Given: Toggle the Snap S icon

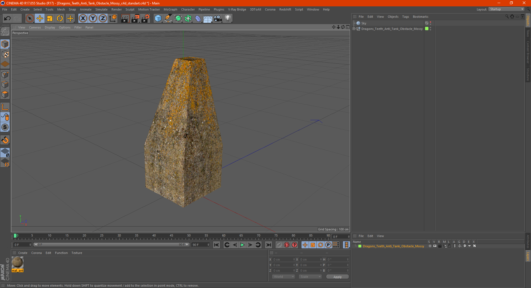Looking at the screenshot, I should (x=5, y=127).
